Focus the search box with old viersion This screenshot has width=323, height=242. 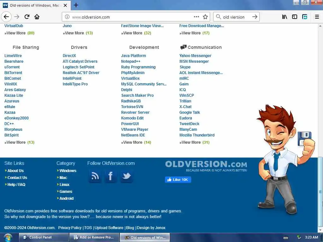[x=236, y=17]
